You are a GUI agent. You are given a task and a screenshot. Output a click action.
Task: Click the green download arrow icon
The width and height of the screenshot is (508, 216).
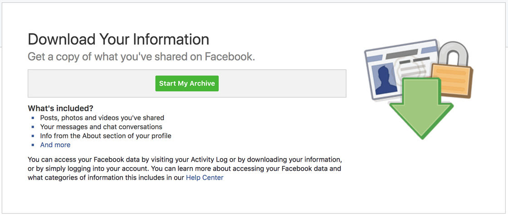point(420,113)
